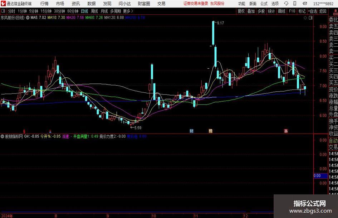The width and height of the screenshot is (338, 218).
Task: Switch to 月线 monthly period tab
Action: (x=104, y=11)
